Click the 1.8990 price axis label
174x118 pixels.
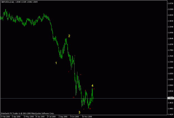coord(171,33)
